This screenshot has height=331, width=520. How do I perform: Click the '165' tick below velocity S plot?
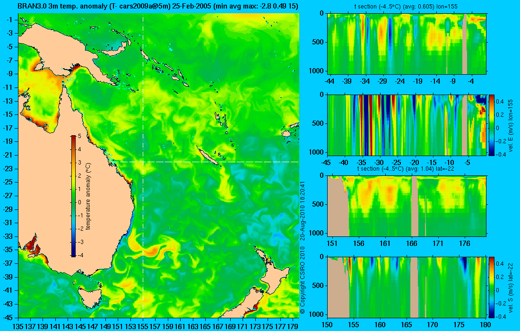(x=406, y=324)
